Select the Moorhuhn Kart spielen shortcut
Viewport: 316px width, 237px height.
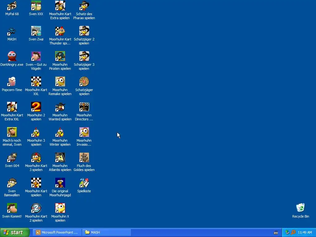tap(36, 183)
